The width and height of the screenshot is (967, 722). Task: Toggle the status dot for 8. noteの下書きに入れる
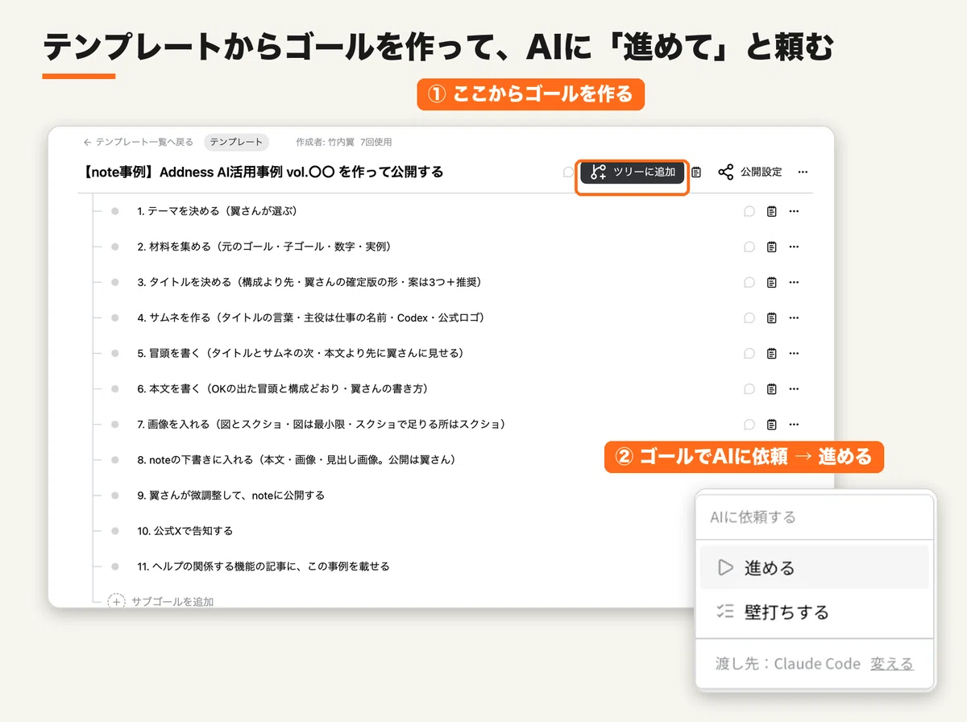[x=115, y=459]
